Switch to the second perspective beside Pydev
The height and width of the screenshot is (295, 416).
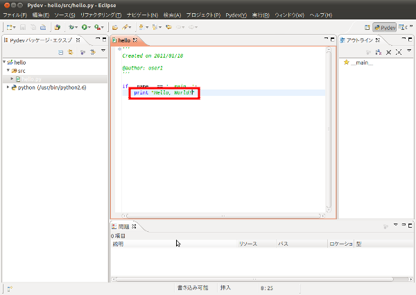coord(403,27)
